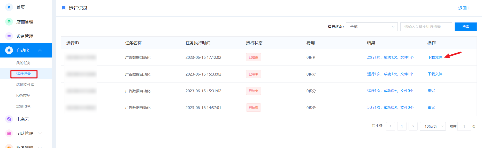Click the team management icon
The image size is (482, 148).
(x=9, y=133)
